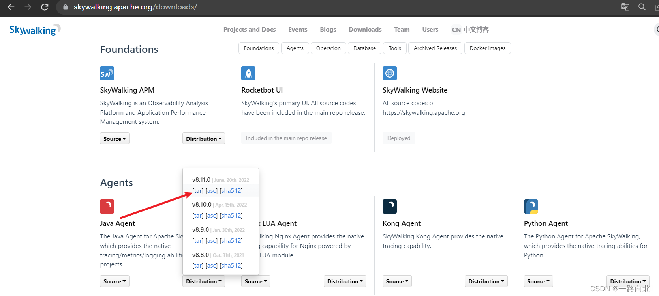Click the SkyWalking logo

tap(35, 30)
